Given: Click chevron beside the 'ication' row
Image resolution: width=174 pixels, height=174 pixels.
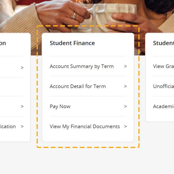Looking at the screenshot, I should 22,126.
